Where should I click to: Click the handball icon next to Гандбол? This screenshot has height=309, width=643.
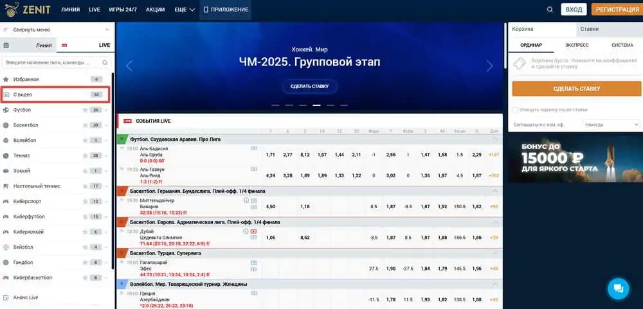pos(6,262)
